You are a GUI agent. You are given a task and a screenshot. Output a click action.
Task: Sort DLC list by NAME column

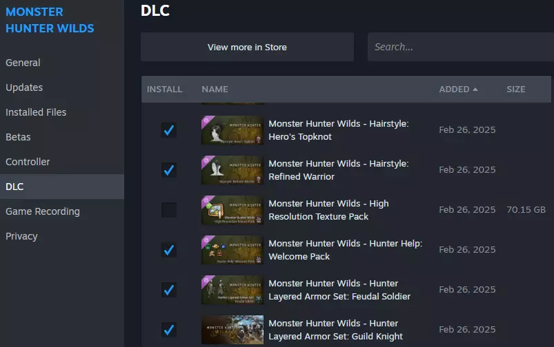pos(215,90)
